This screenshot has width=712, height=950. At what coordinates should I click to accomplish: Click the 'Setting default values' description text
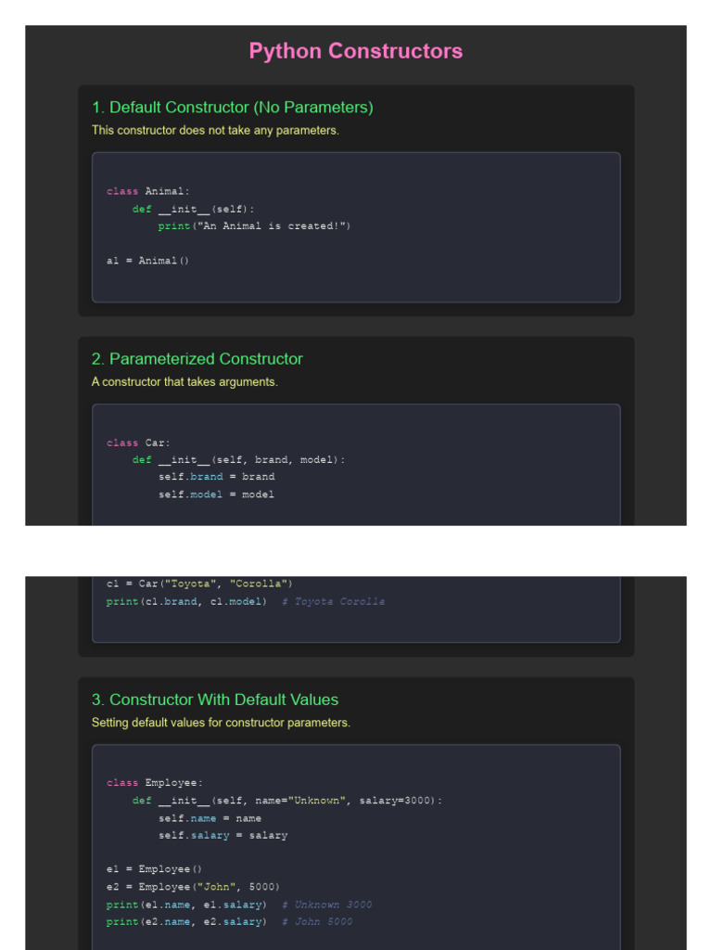221,723
